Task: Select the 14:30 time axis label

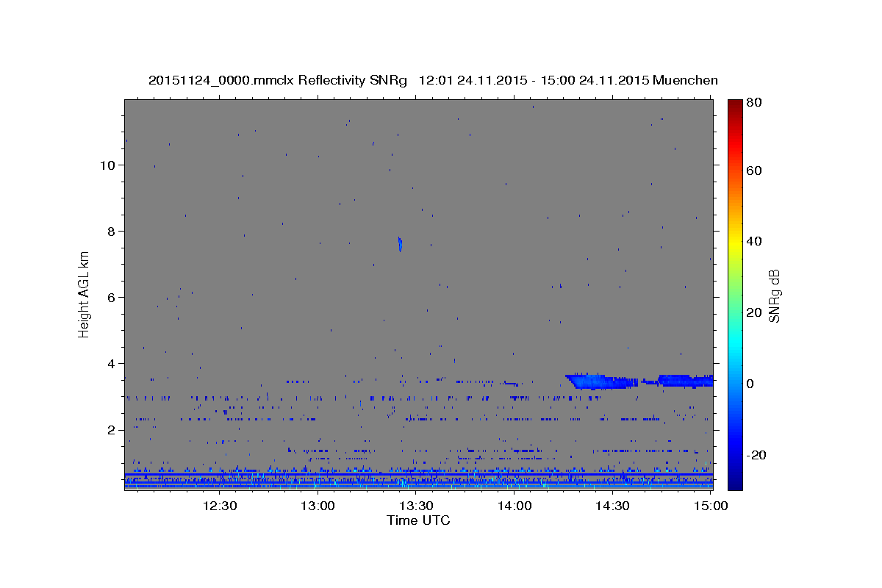Action: pyautogui.click(x=612, y=506)
